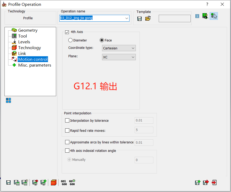Click the red stacked layers icon

[54, 182]
